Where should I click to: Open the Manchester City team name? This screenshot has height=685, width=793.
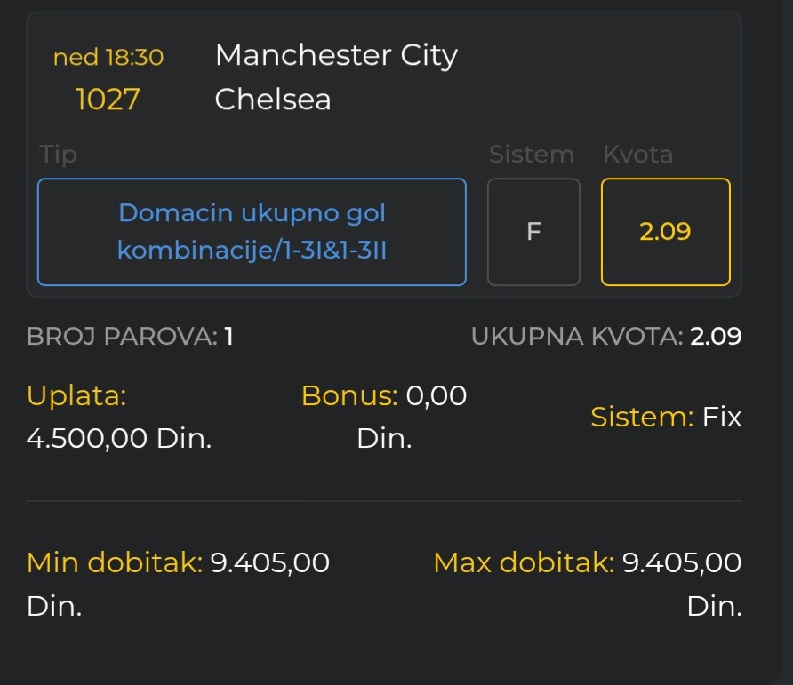[x=336, y=56]
